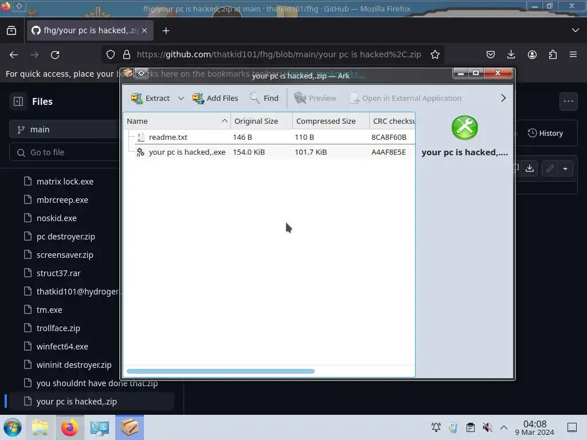Sort by Name column header
Viewport: 587px width, 440px height.
(177, 121)
